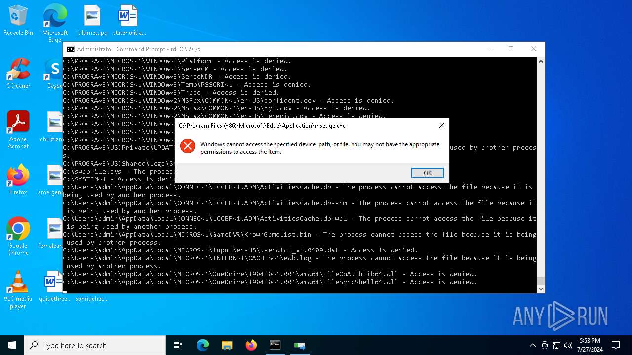Open the volume tray control
This screenshot has width=632, height=355.
(568, 345)
